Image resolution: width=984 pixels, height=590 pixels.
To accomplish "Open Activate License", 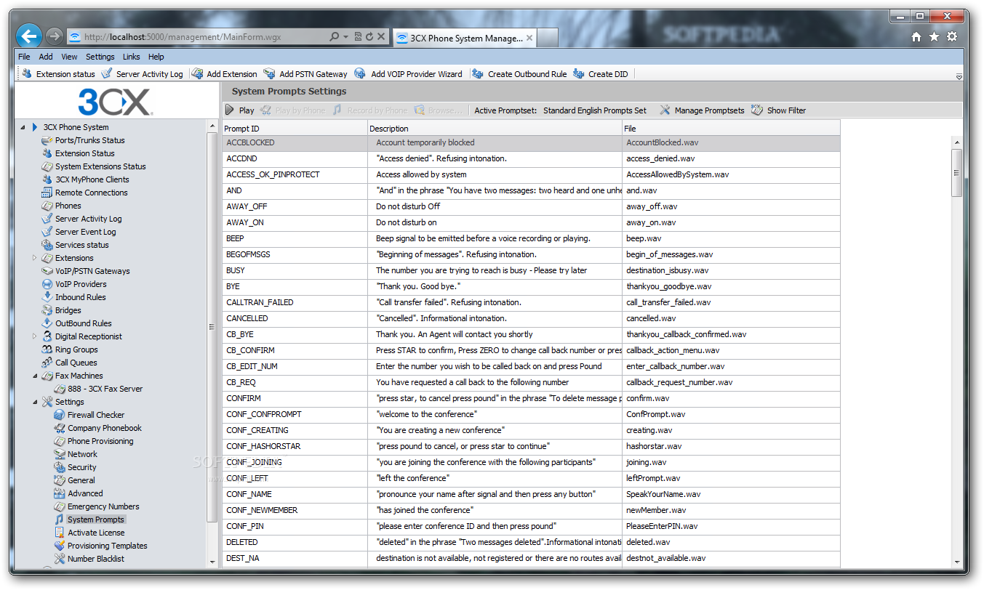I will (x=96, y=533).
